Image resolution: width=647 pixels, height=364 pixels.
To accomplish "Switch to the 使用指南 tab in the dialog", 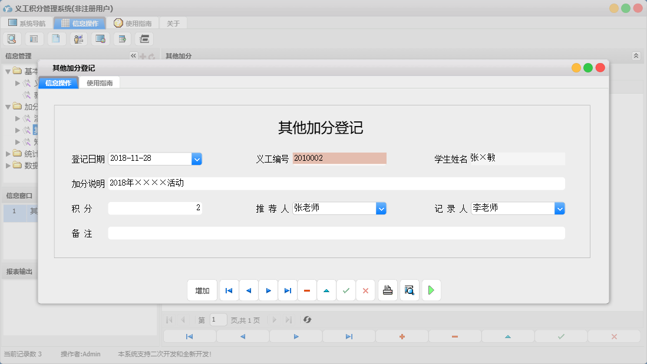I will coord(100,82).
